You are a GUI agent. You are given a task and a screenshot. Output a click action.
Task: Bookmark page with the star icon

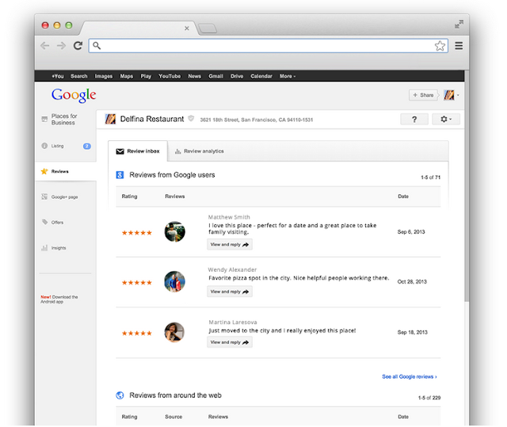point(440,46)
